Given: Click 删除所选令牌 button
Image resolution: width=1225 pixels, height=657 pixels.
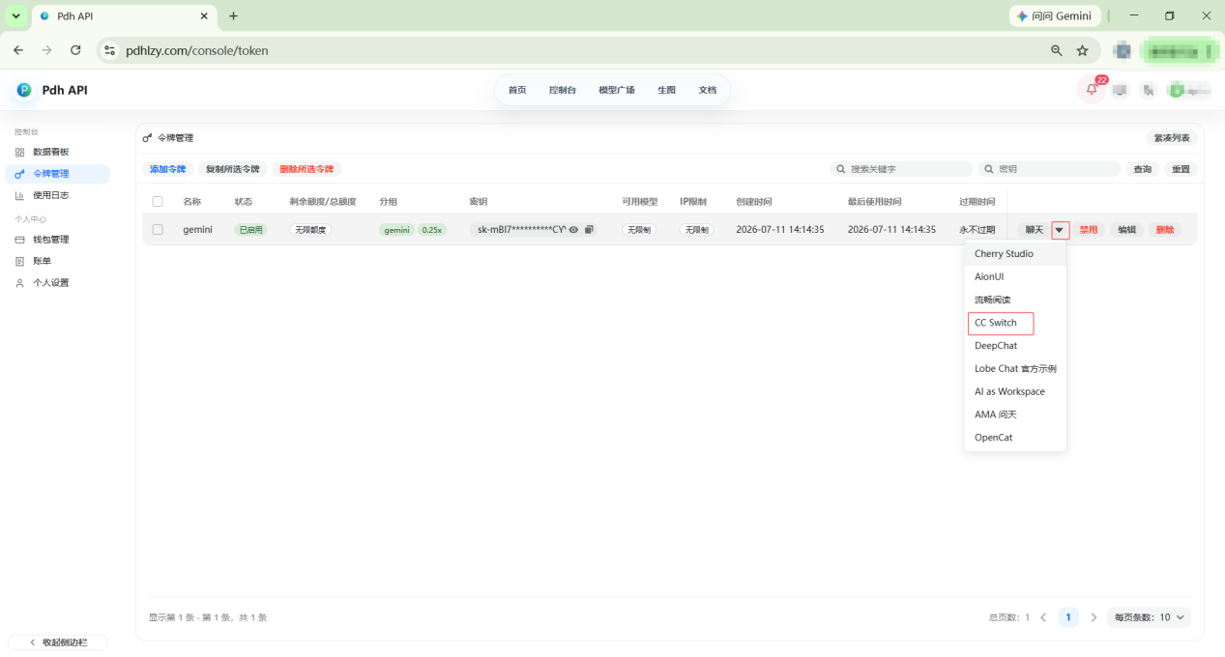Looking at the screenshot, I should point(306,169).
